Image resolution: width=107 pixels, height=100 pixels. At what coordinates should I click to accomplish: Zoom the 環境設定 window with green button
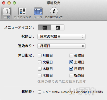[14, 3]
